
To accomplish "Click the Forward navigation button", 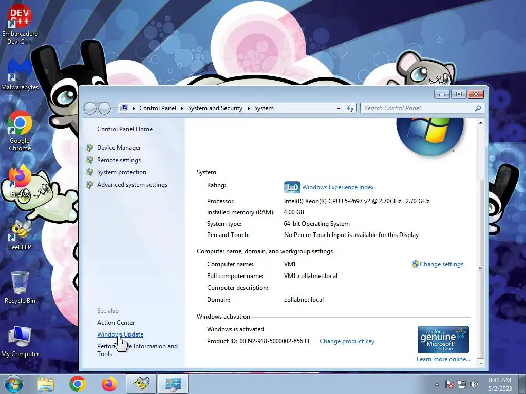I will point(105,108).
